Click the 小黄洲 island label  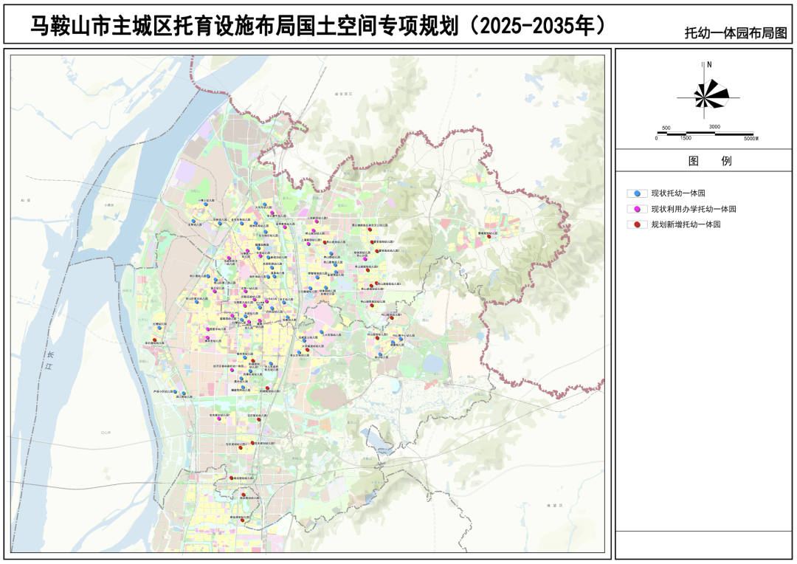click(108, 204)
